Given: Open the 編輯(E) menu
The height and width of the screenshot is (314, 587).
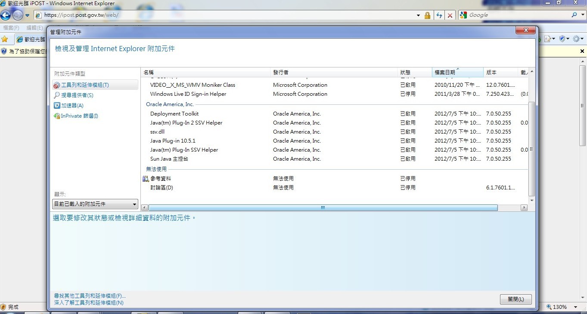Looking at the screenshot, I should click(34, 27).
